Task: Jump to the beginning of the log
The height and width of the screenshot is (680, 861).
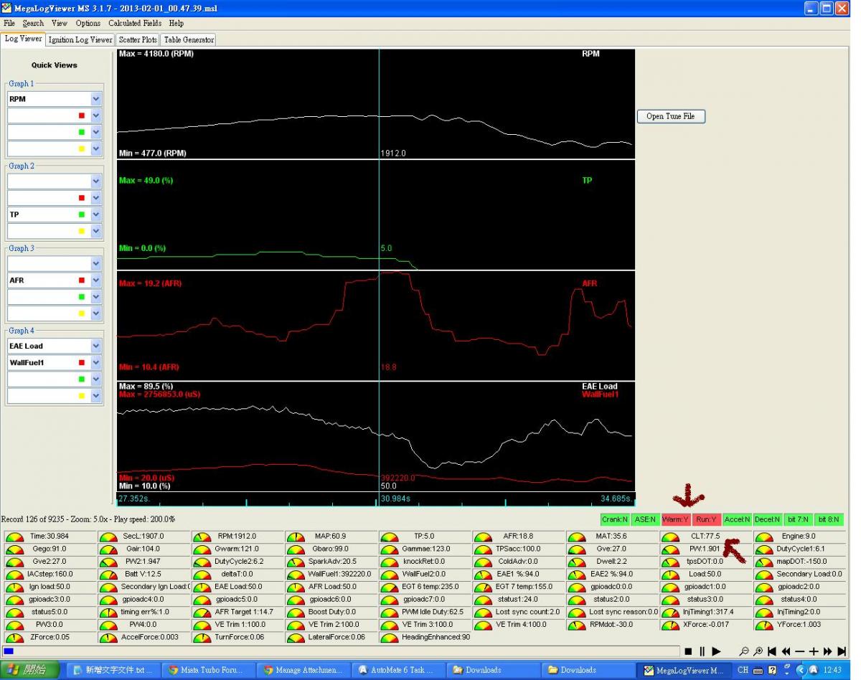Action: (772, 651)
